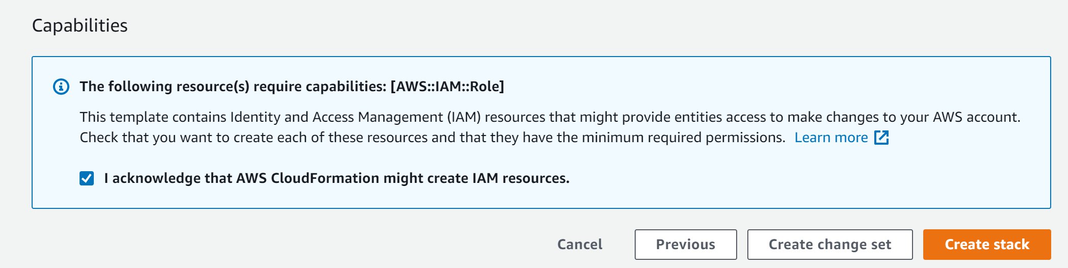
Task: Click the 'I acknowledge that AWS CloudFormation' label
Action: (336, 178)
